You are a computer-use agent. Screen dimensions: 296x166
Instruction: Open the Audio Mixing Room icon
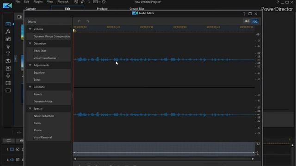coord(8,68)
